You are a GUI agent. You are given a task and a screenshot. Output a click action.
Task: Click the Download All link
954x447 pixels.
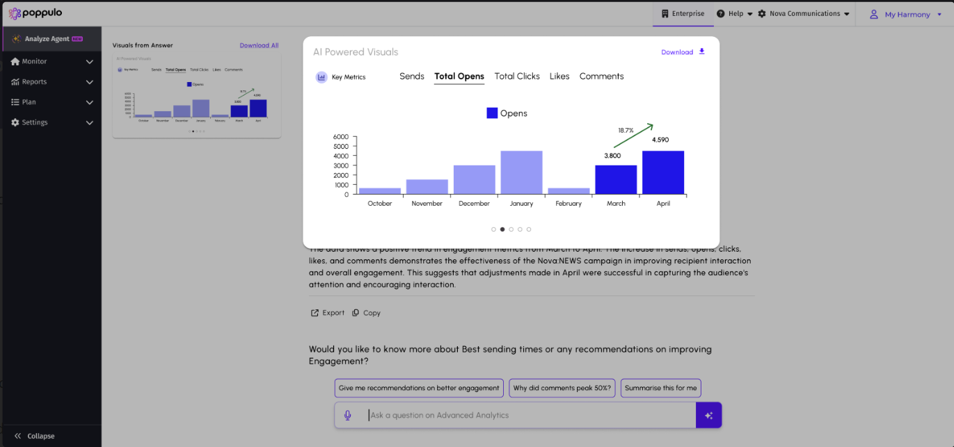pyautogui.click(x=259, y=45)
